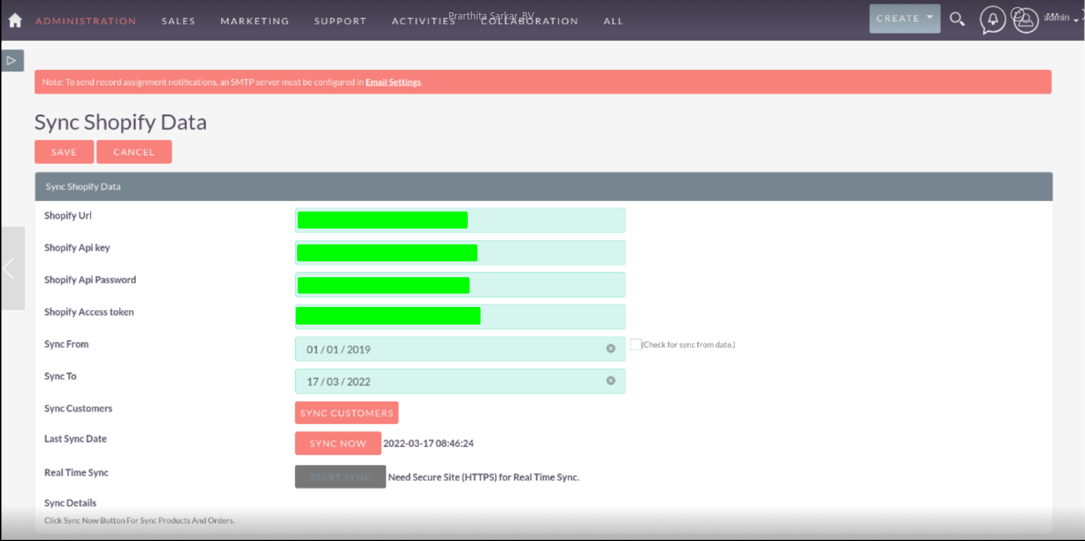Click the Sync Customers button
Viewport: 1085px width, 541px height.
tap(347, 413)
